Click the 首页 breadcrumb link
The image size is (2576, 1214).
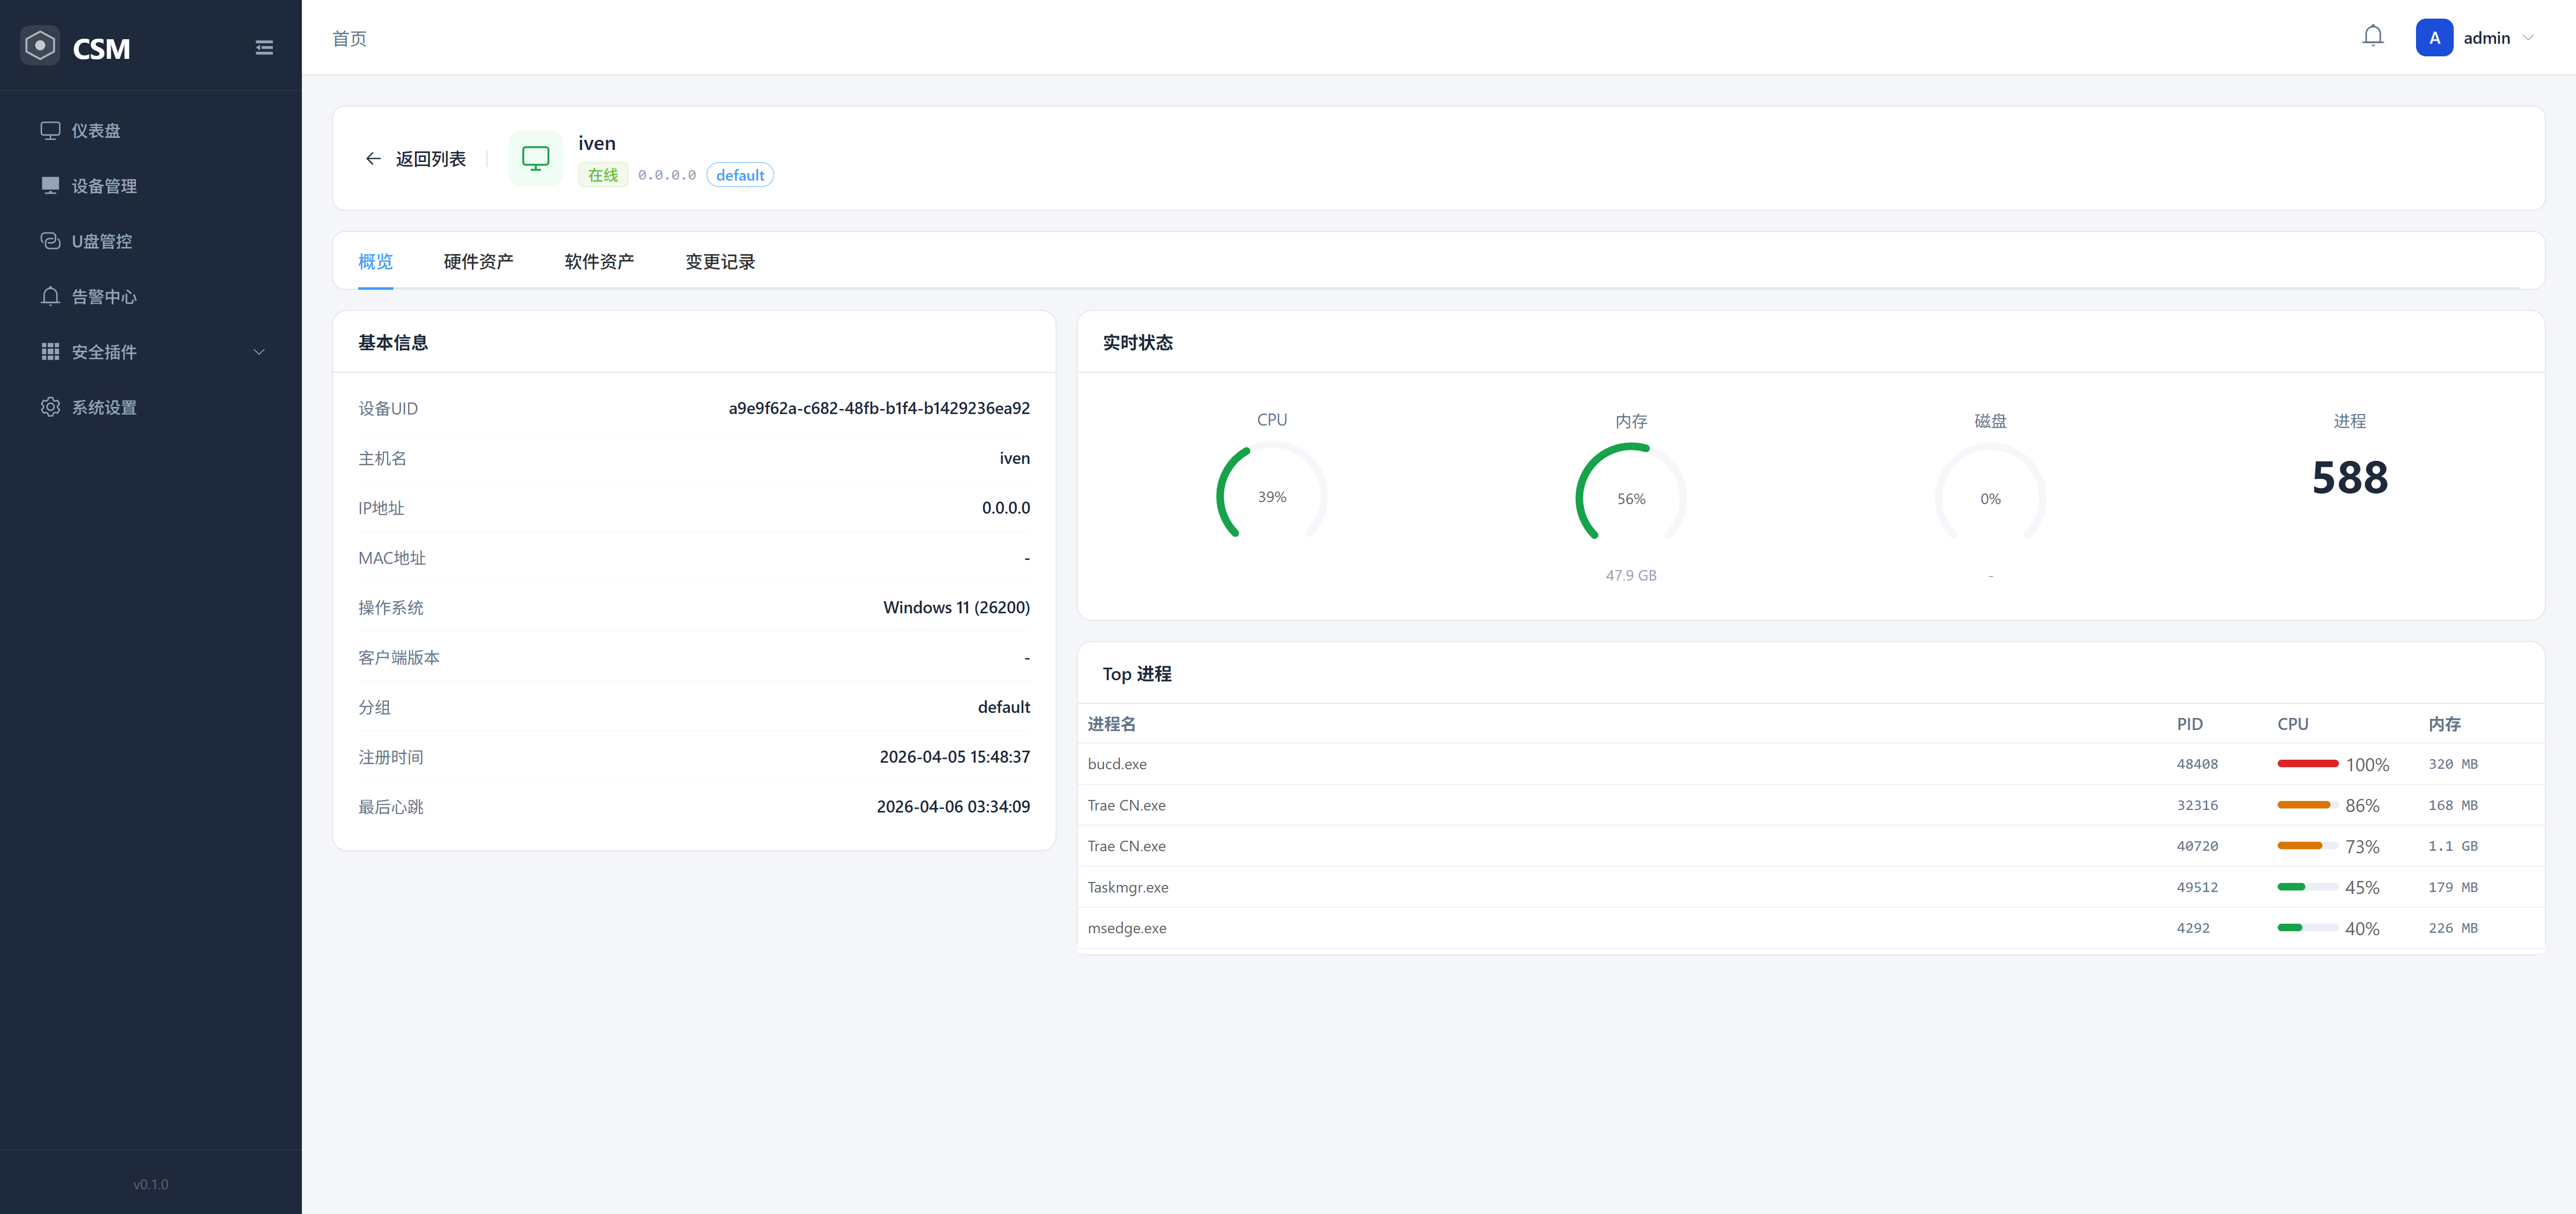349,38
